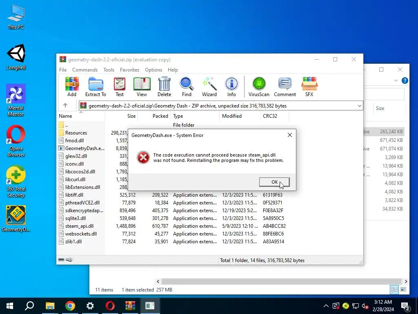418x314 pixels.
Task: Select libcocos2d.dll file row
Action: click(x=80, y=171)
